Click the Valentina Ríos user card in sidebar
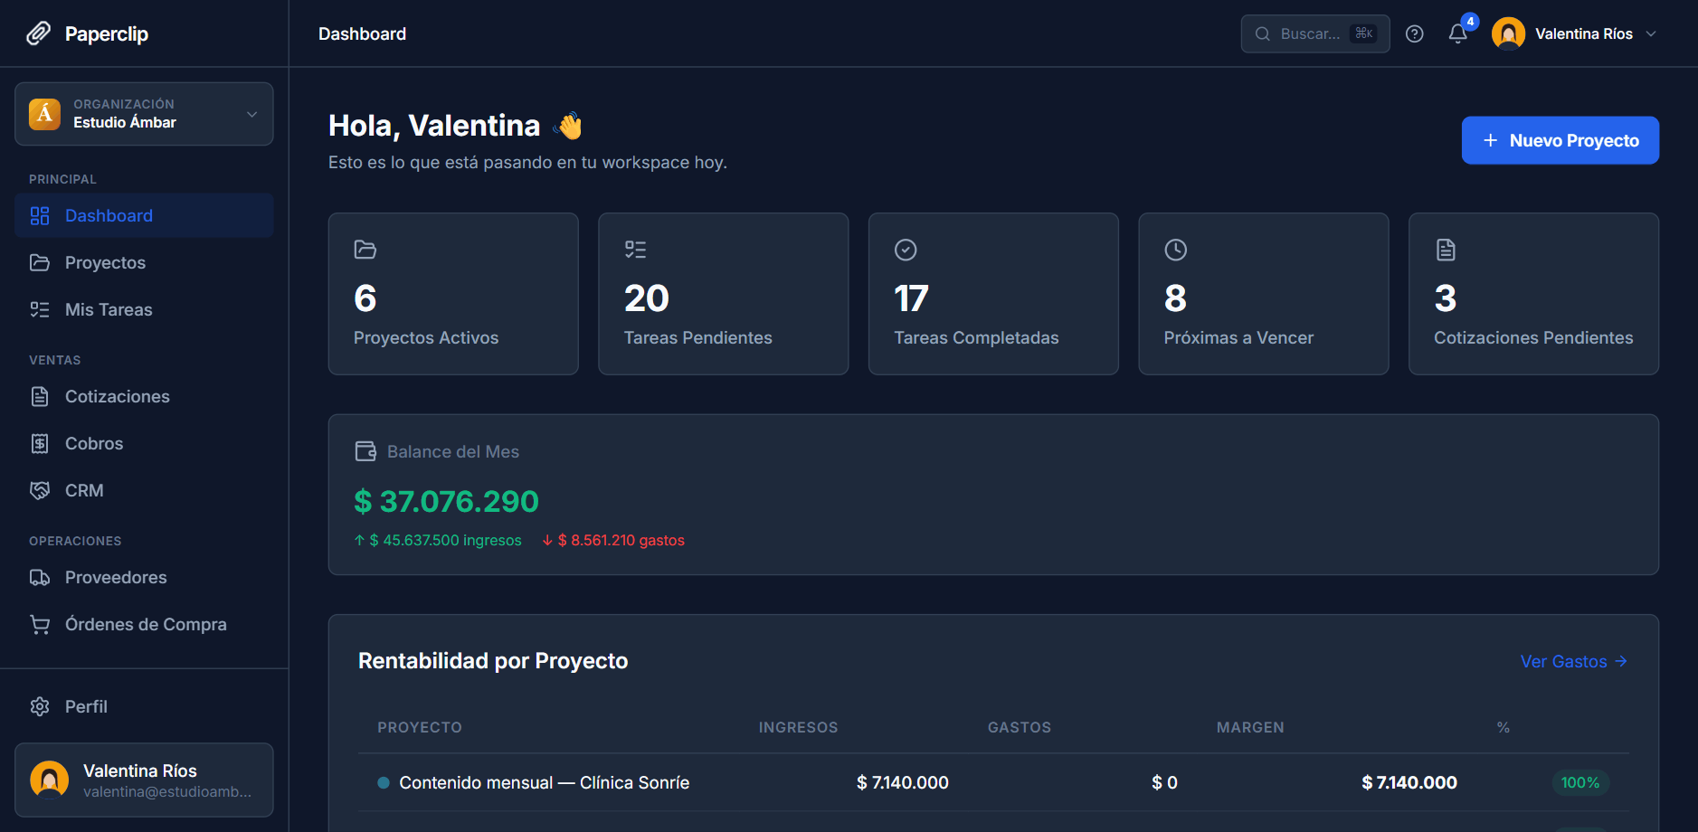Screen dimensions: 1698x832 [x=144, y=780]
